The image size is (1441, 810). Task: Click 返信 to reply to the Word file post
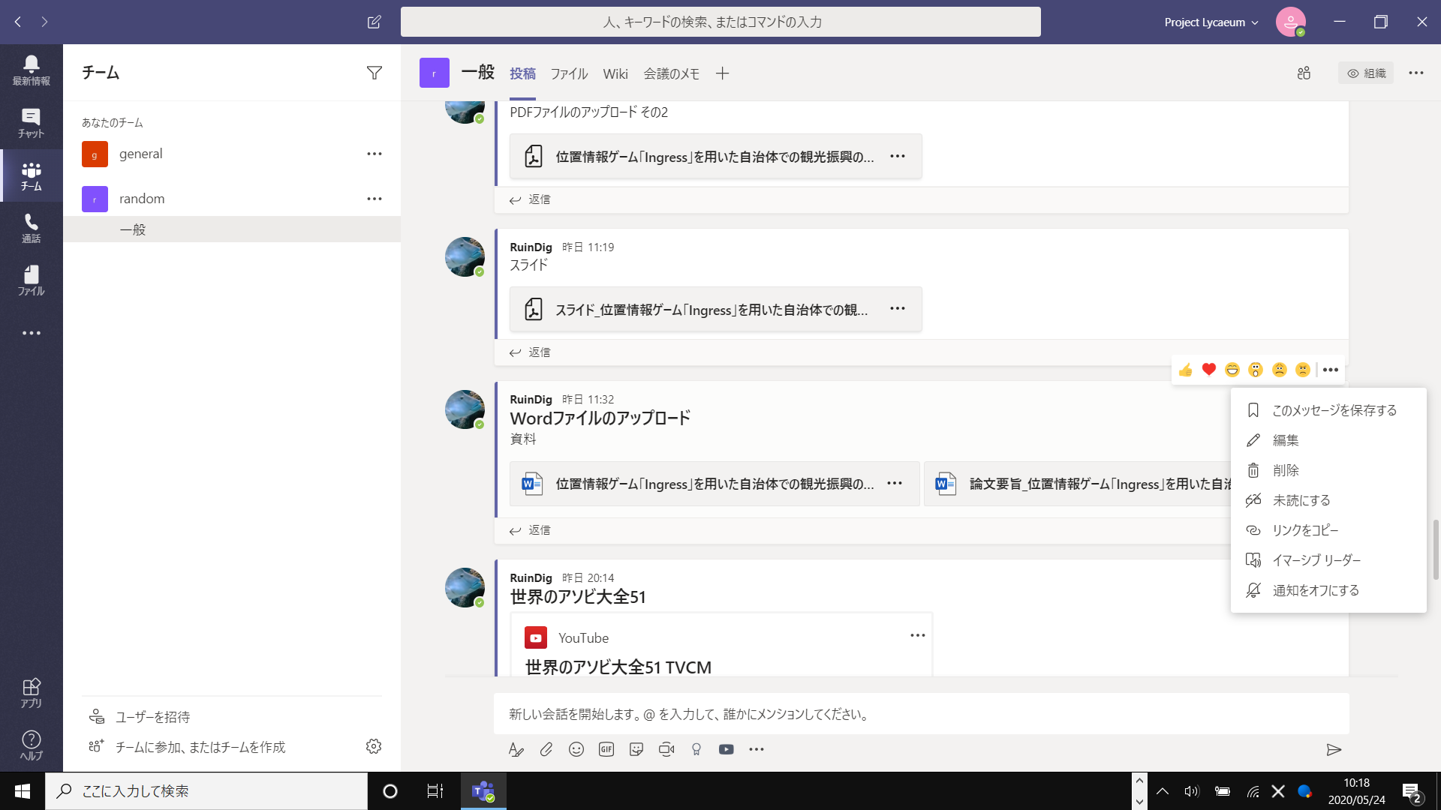click(x=538, y=530)
